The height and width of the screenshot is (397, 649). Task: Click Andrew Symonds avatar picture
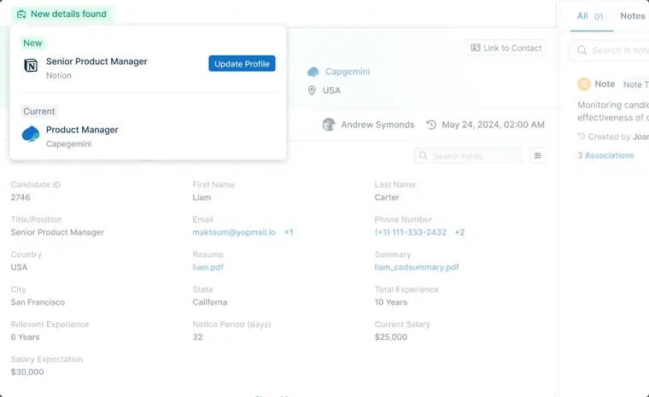click(x=329, y=125)
